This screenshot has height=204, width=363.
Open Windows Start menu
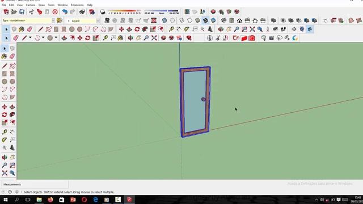tap(5, 199)
